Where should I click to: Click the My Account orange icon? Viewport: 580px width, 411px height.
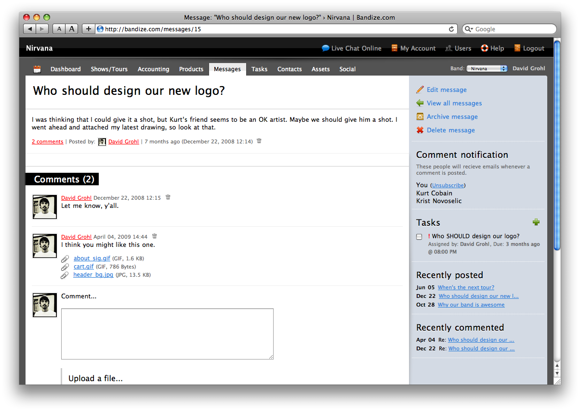395,48
